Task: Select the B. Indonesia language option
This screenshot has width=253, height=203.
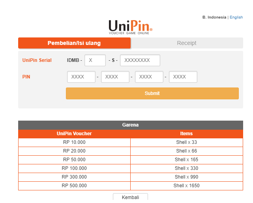Action: click(214, 17)
